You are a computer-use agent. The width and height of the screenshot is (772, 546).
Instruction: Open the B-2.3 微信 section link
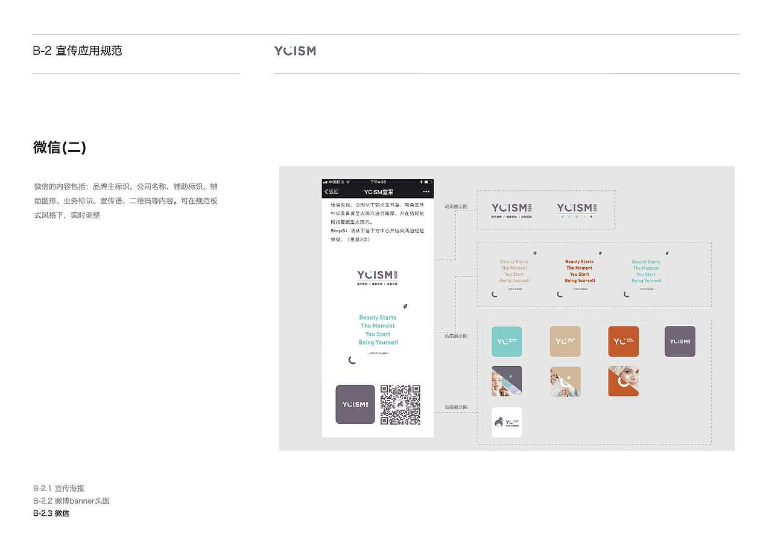coord(51,513)
